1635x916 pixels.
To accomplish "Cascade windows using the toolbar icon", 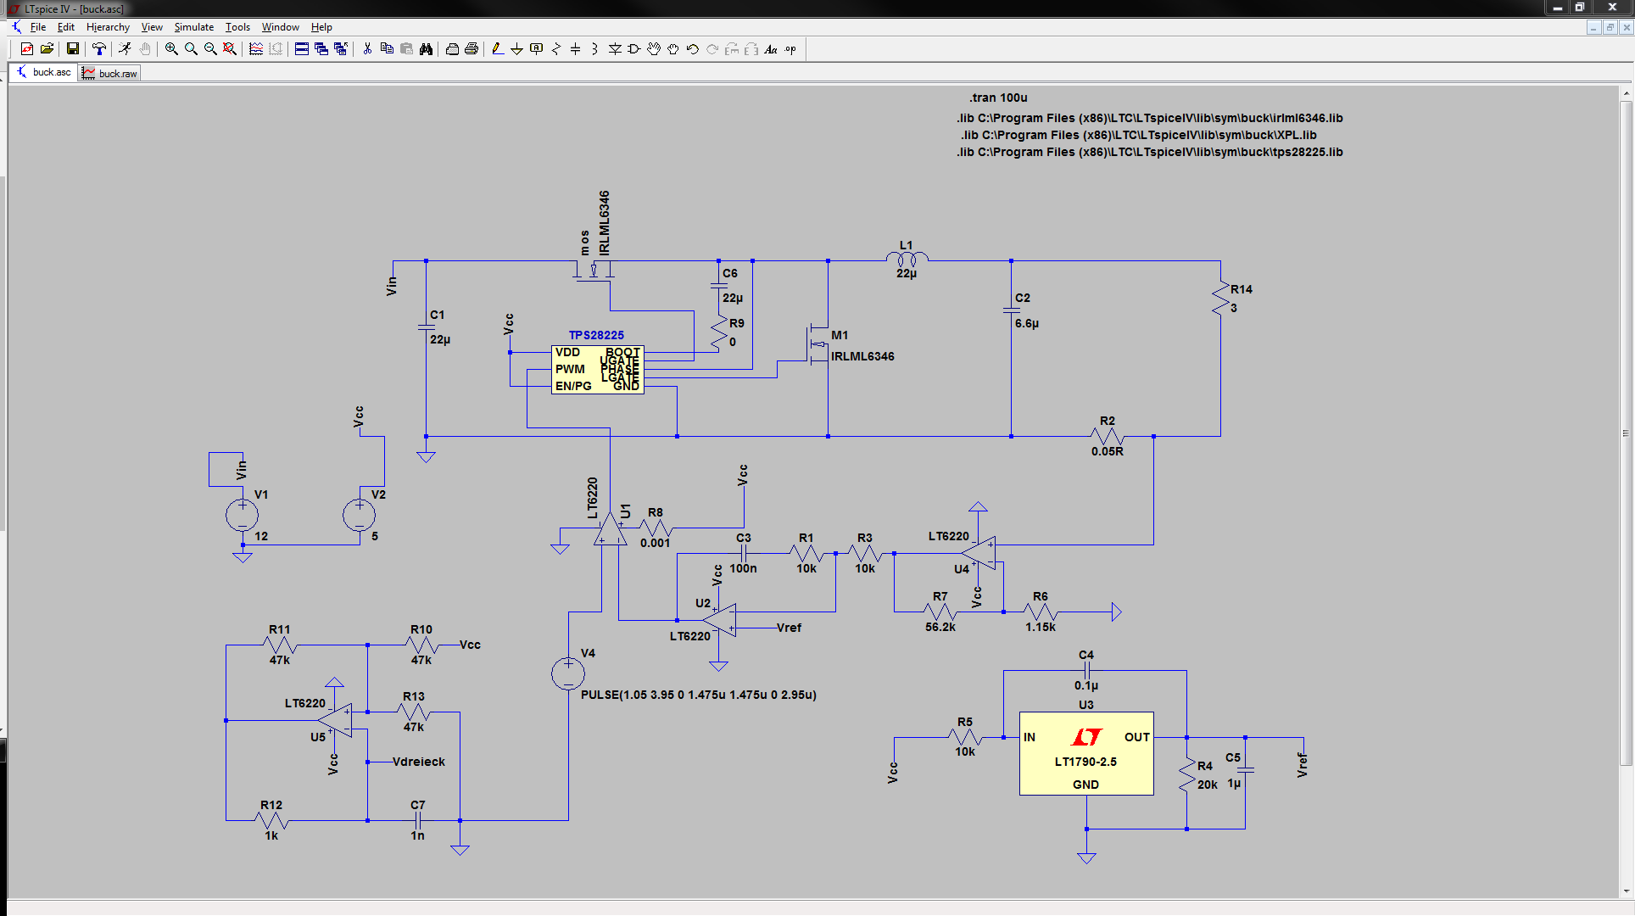I will (321, 49).
